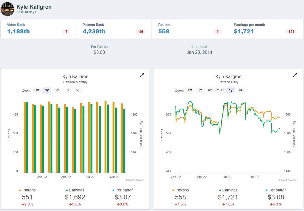The image size is (304, 211).
Task: Set monthly chart zoom to 2y
Action: tap(57, 90)
